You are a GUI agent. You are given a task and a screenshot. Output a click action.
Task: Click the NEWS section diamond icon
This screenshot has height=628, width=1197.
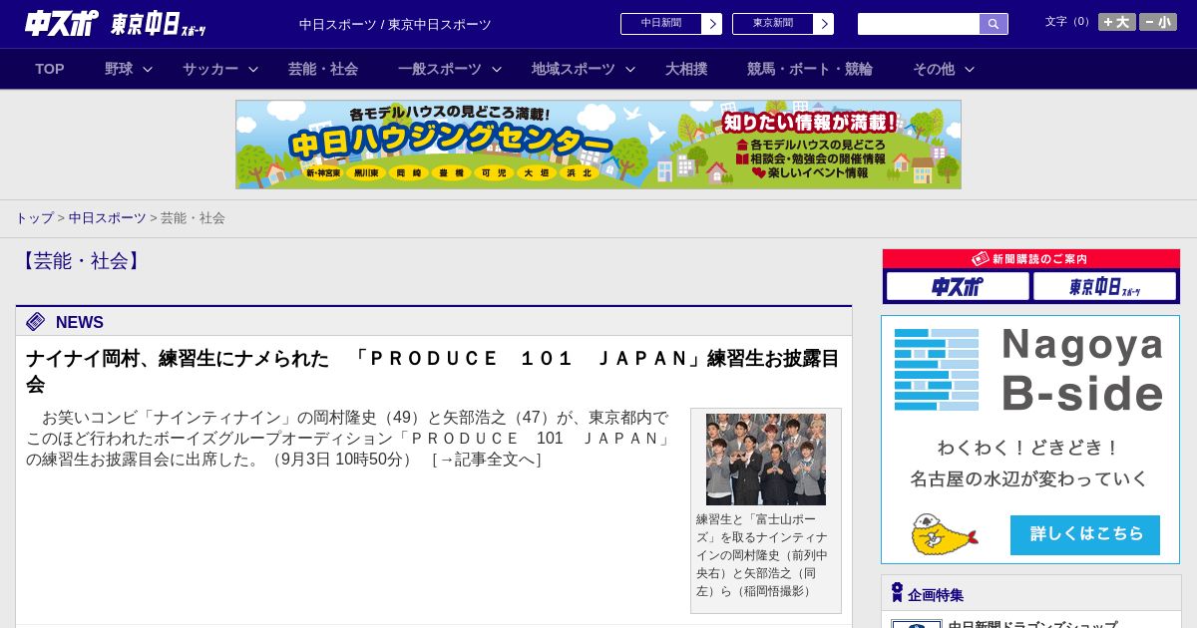[36, 321]
